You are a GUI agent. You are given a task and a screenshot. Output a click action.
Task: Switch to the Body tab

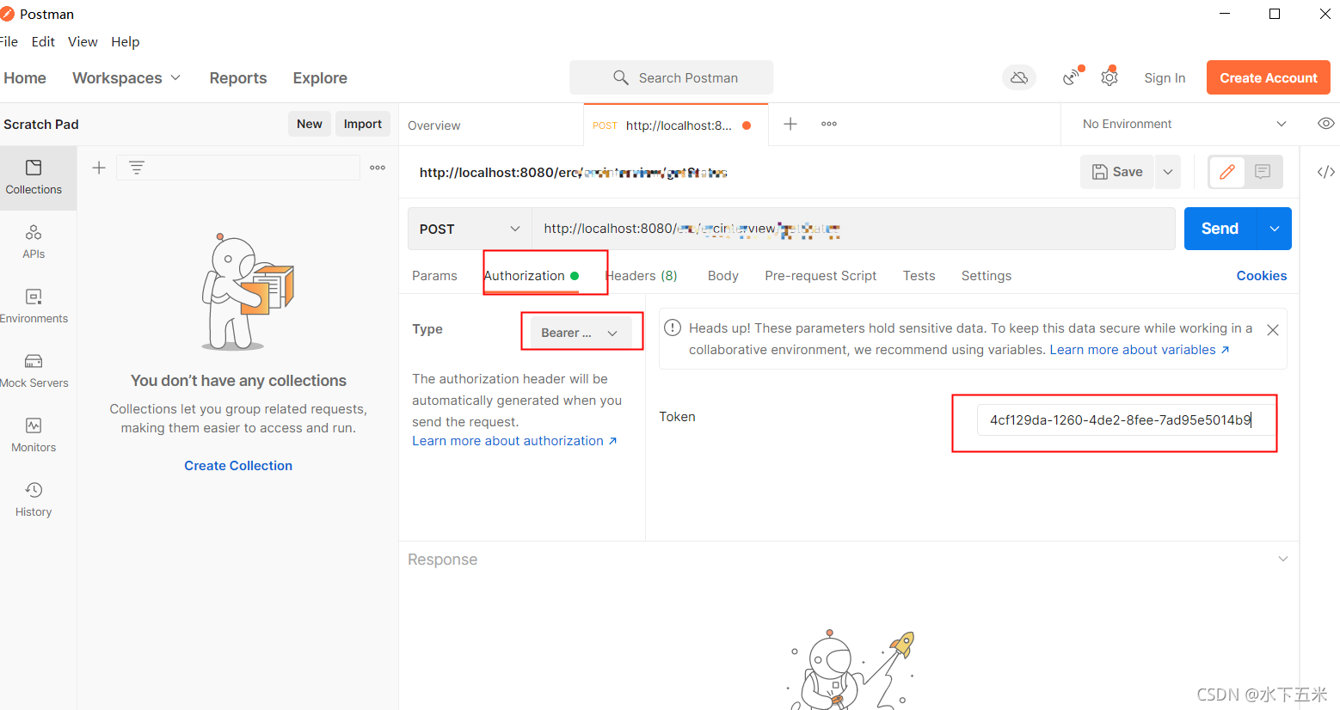[723, 276]
